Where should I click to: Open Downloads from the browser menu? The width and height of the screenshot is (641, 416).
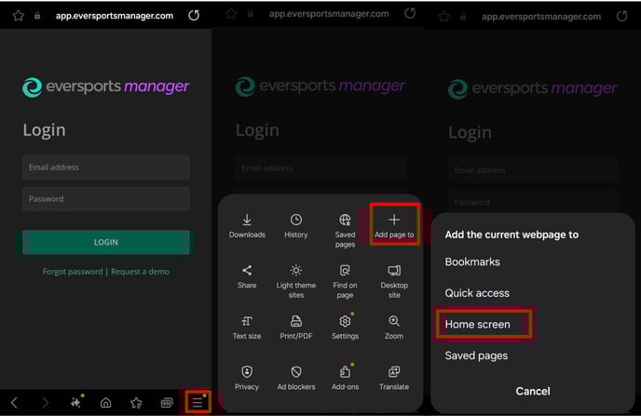click(x=247, y=226)
